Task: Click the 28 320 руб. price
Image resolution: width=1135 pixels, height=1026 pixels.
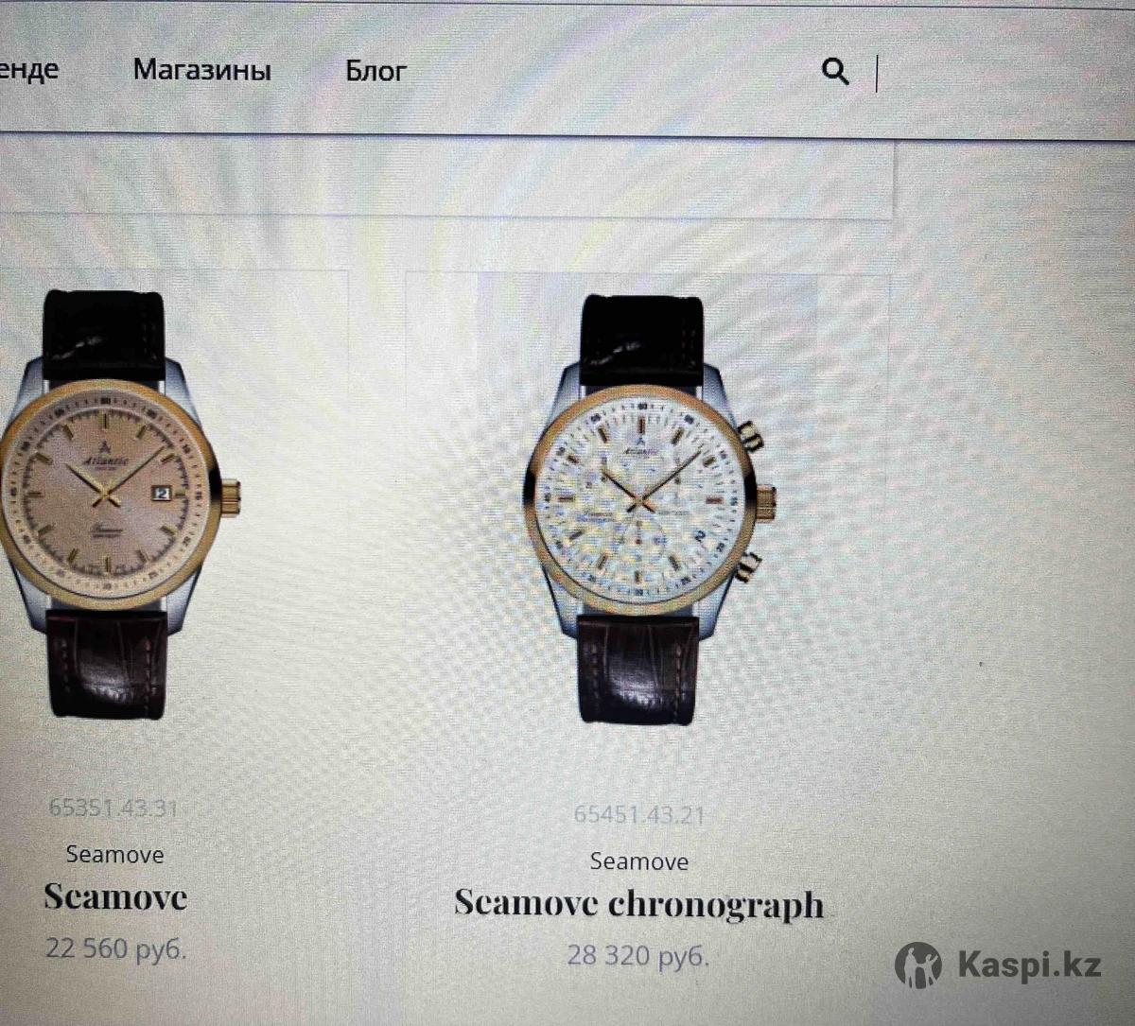Action: 637,955
